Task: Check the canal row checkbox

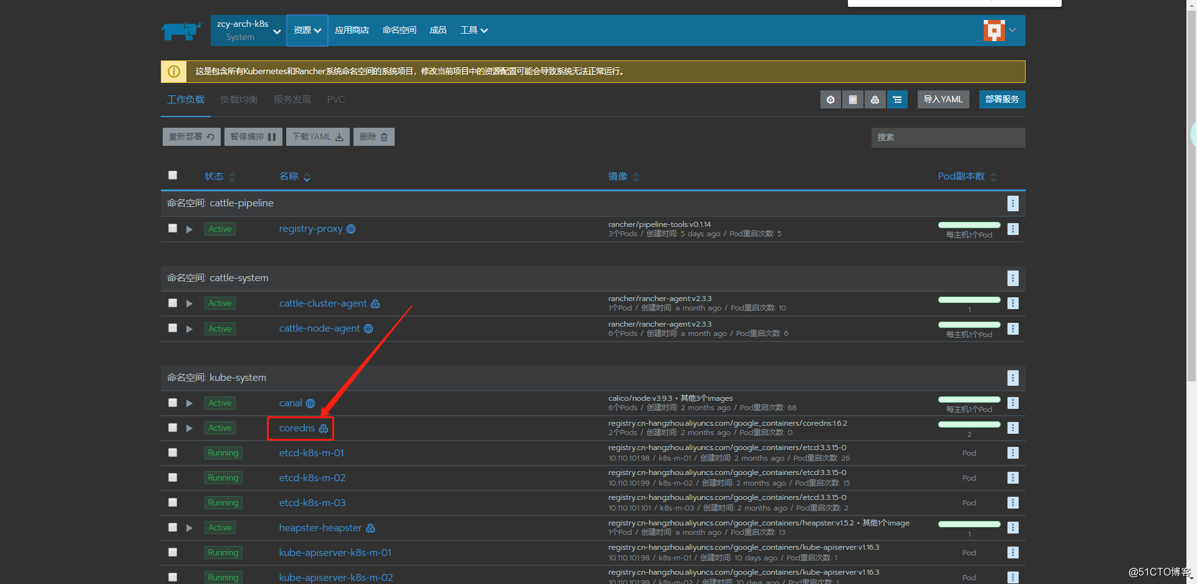Action: 173,403
